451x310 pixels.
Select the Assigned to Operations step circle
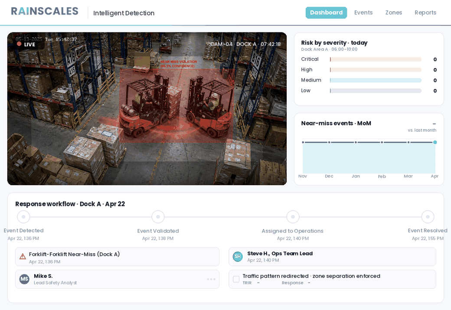click(x=293, y=217)
